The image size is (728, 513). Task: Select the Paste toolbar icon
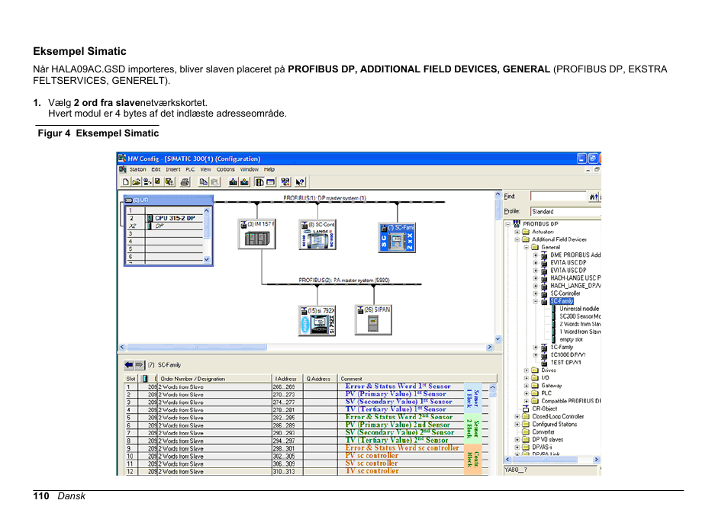click(x=214, y=181)
